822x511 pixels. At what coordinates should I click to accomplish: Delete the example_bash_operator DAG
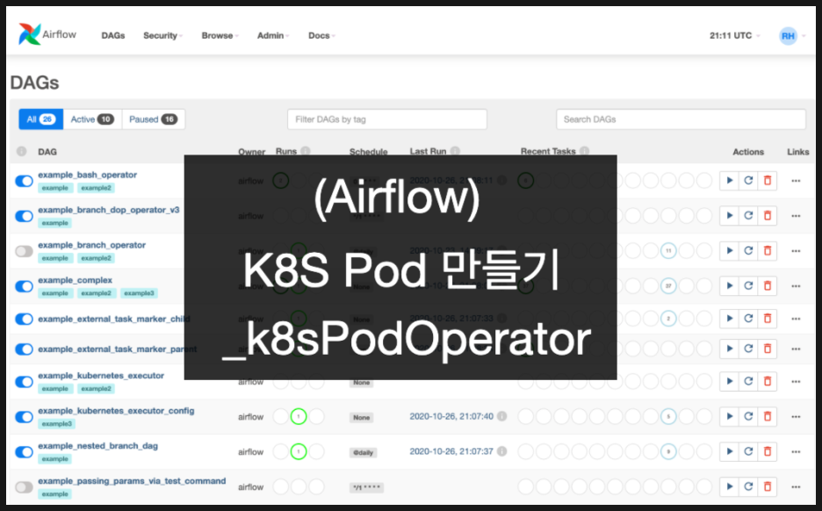[768, 181]
